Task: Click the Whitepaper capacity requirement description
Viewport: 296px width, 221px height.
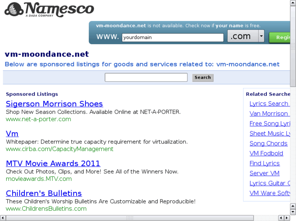Action: (x=97, y=142)
